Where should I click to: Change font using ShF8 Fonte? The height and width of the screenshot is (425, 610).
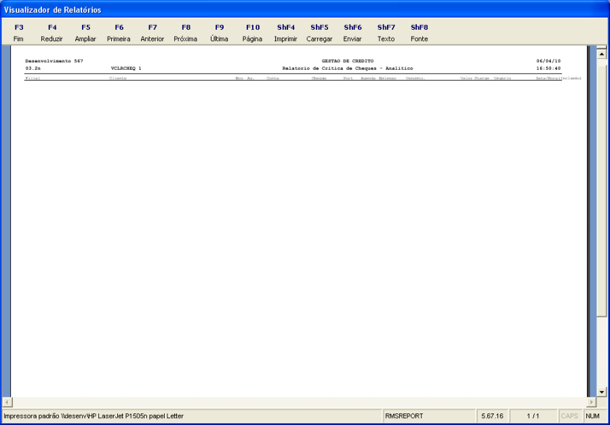420,32
